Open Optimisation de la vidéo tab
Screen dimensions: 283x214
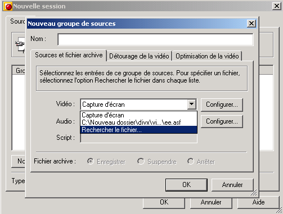207,56
